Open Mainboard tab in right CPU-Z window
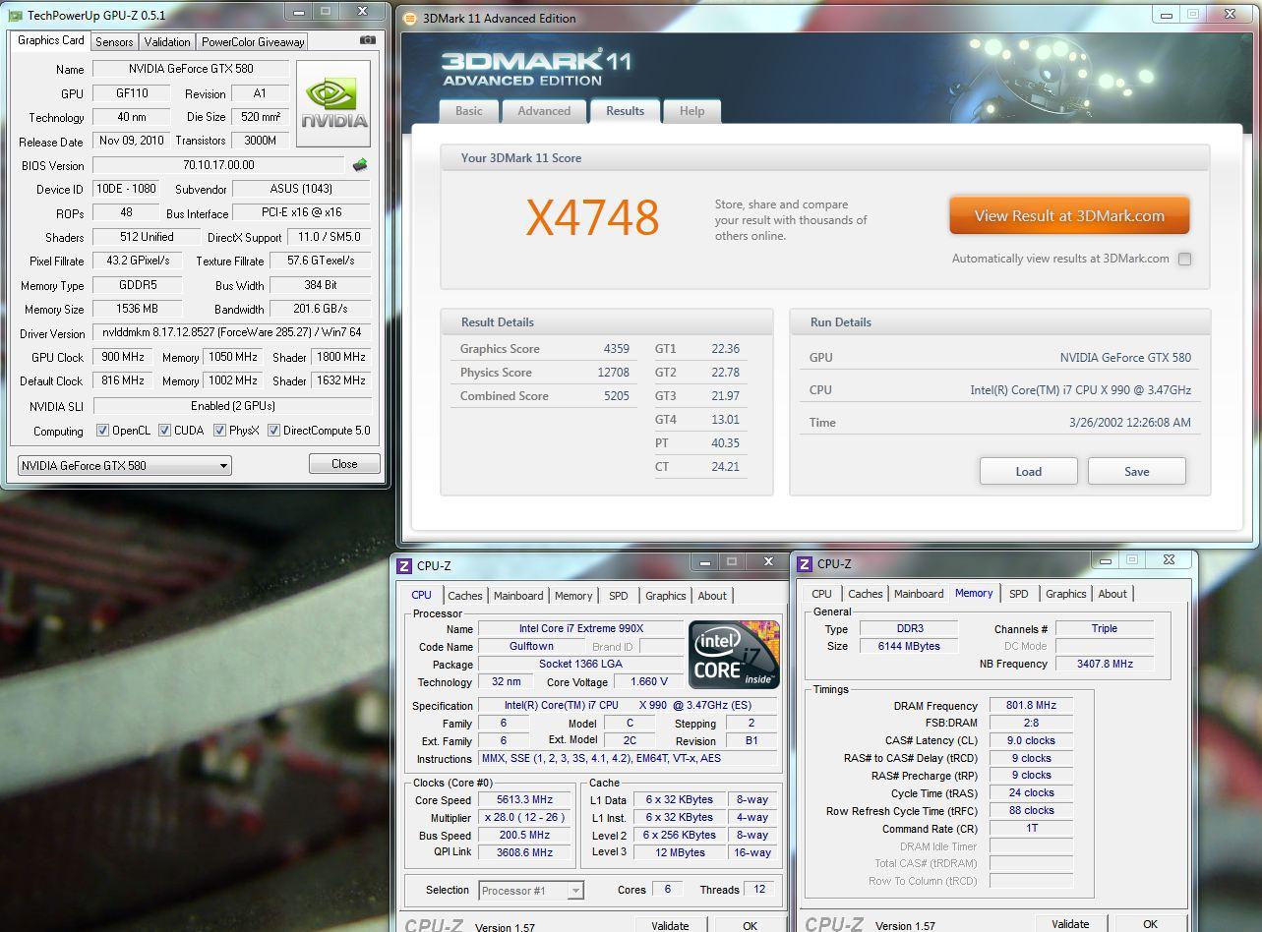 [919, 594]
